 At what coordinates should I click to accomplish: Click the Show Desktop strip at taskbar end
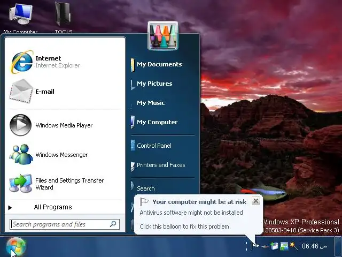click(x=338, y=246)
